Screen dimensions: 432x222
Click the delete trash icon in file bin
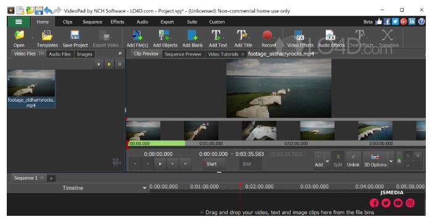pyautogui.click(x=99, y=64)
